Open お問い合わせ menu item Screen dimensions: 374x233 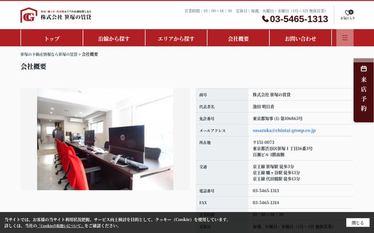[300, 38]
